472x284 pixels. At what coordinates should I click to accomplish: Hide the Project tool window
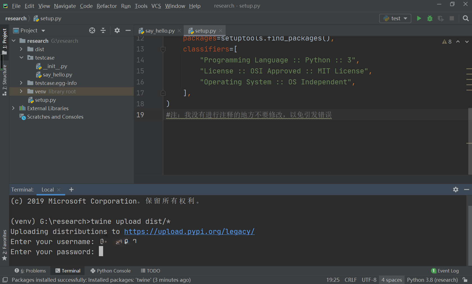click(128, 30)
